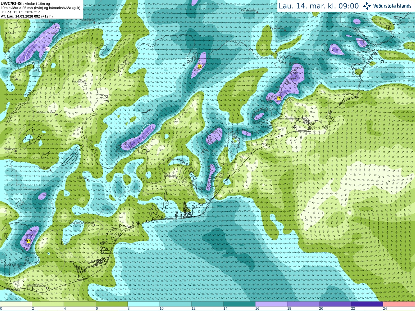Select the 10–12 m/s legend color swatch
The image size is (415, 311).
[175, 304]
